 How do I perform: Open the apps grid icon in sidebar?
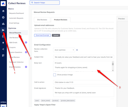pyautogui.click(x=3, y=55)
